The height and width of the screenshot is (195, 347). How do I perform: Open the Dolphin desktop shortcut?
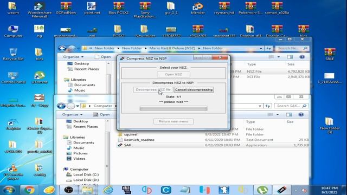pyautogui.click(x=13, y=125)
